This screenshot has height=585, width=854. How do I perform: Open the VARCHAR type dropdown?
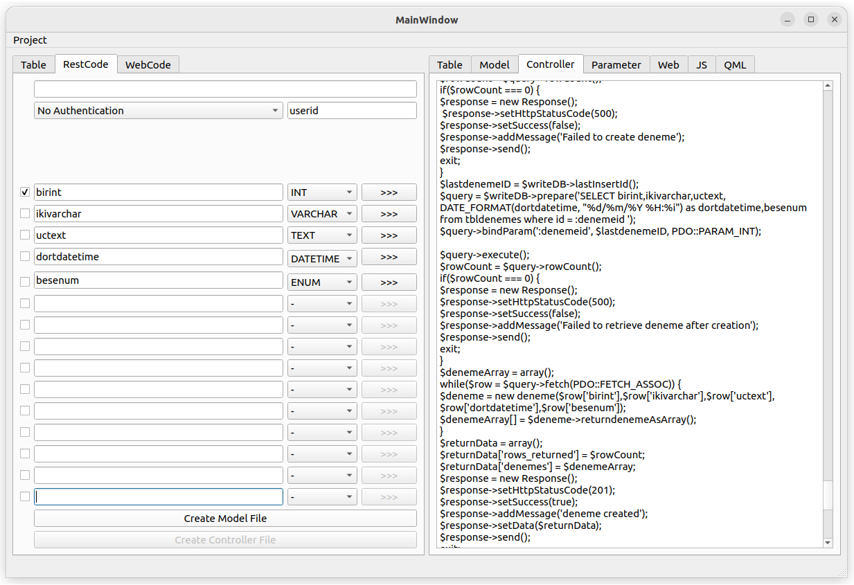point(322,213)
